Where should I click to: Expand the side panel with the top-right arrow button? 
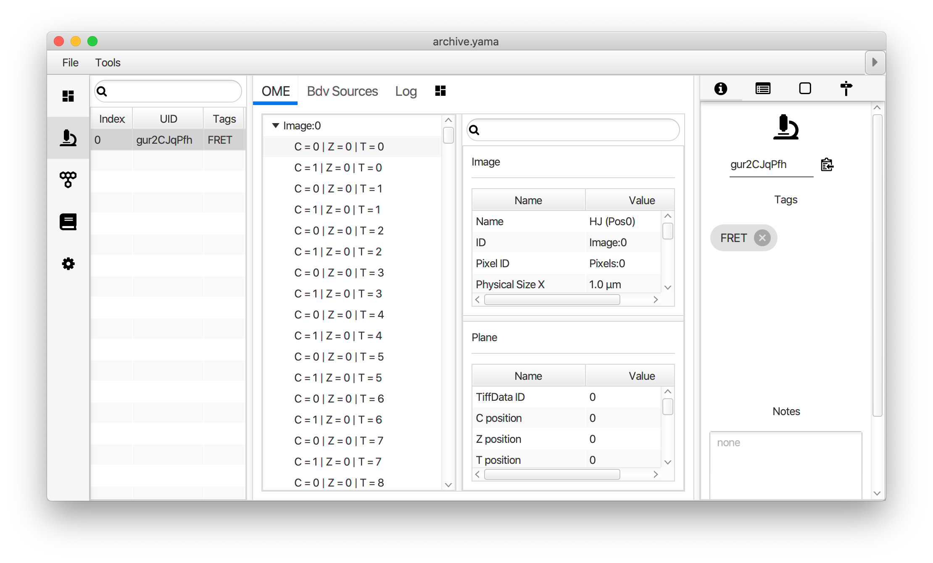tap(875, 62)
